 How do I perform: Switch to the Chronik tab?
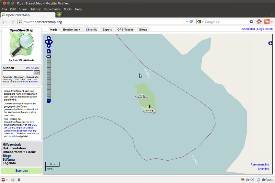tap(91, 30)
